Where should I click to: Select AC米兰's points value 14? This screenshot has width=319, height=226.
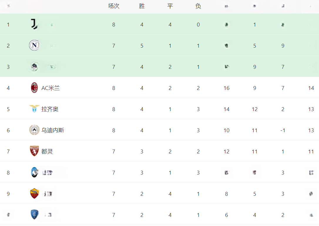[311, 88]
